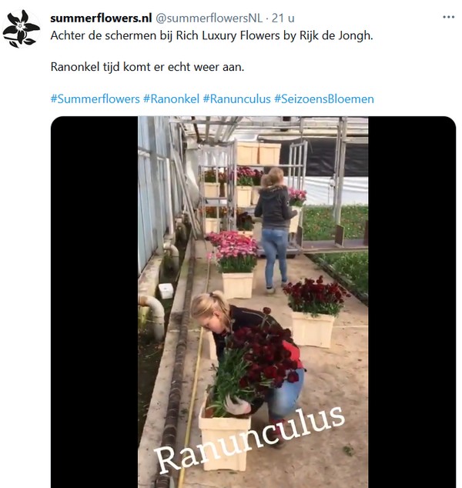The image size is (462, 488).
Task: Open the three-dot more options menu
Action: coord(448,17)
